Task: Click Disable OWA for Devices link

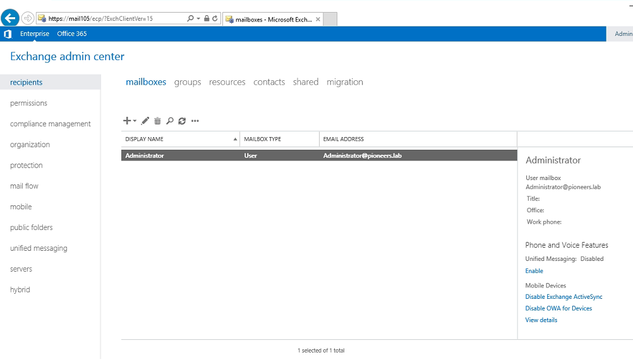Action: [558, 308]
